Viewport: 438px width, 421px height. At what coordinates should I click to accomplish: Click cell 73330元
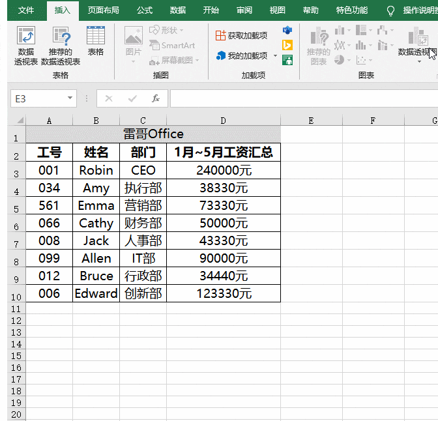(224, 205)
